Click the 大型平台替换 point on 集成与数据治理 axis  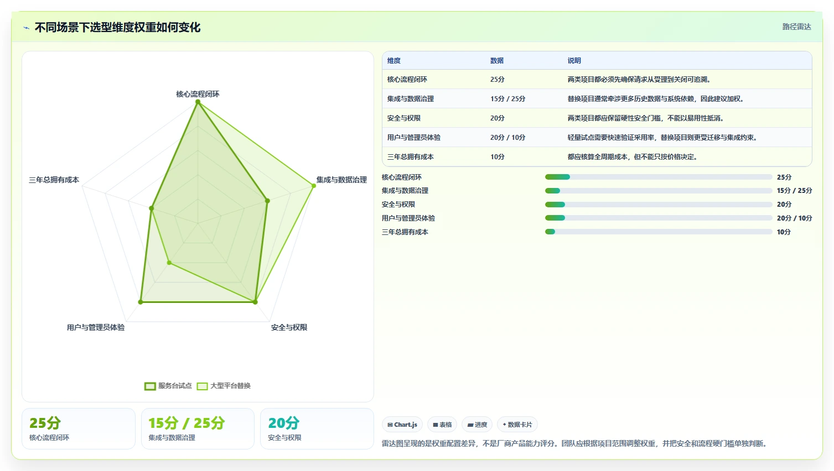point(314,186)
